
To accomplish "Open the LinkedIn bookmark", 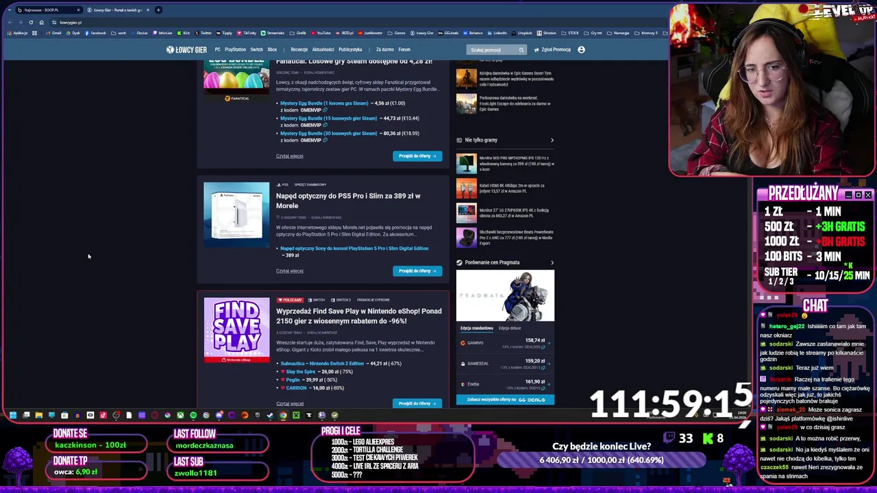I will [497, 33].
